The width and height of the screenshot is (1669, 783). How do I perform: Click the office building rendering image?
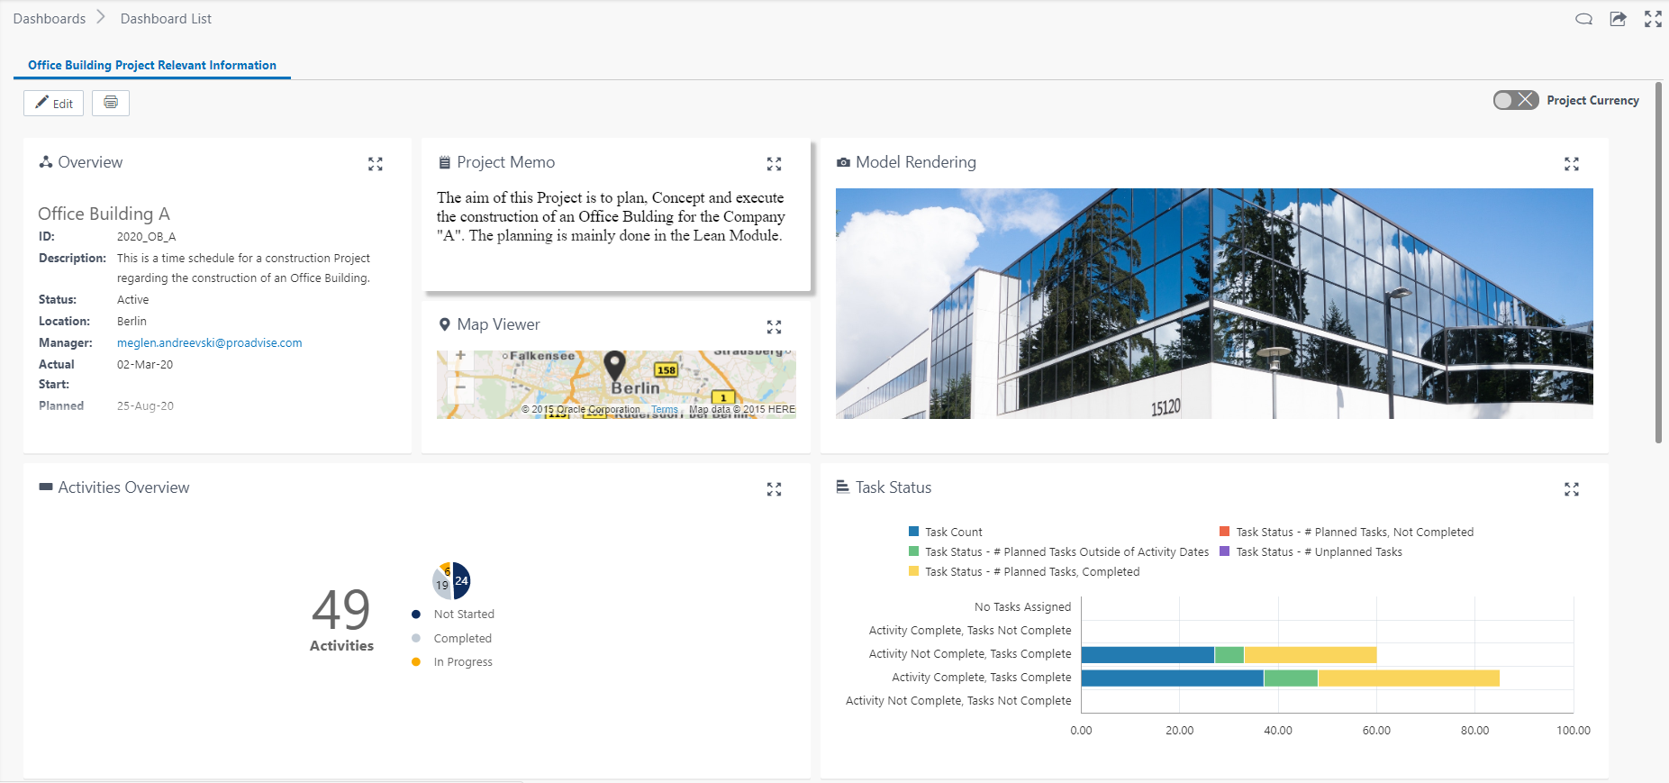(1213, 303)
